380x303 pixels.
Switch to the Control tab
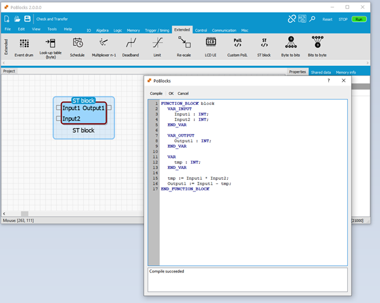pyautogui.click(x=201, y=30)
